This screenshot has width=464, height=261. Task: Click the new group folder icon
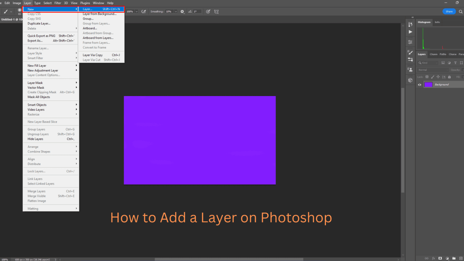coord(454,258)
